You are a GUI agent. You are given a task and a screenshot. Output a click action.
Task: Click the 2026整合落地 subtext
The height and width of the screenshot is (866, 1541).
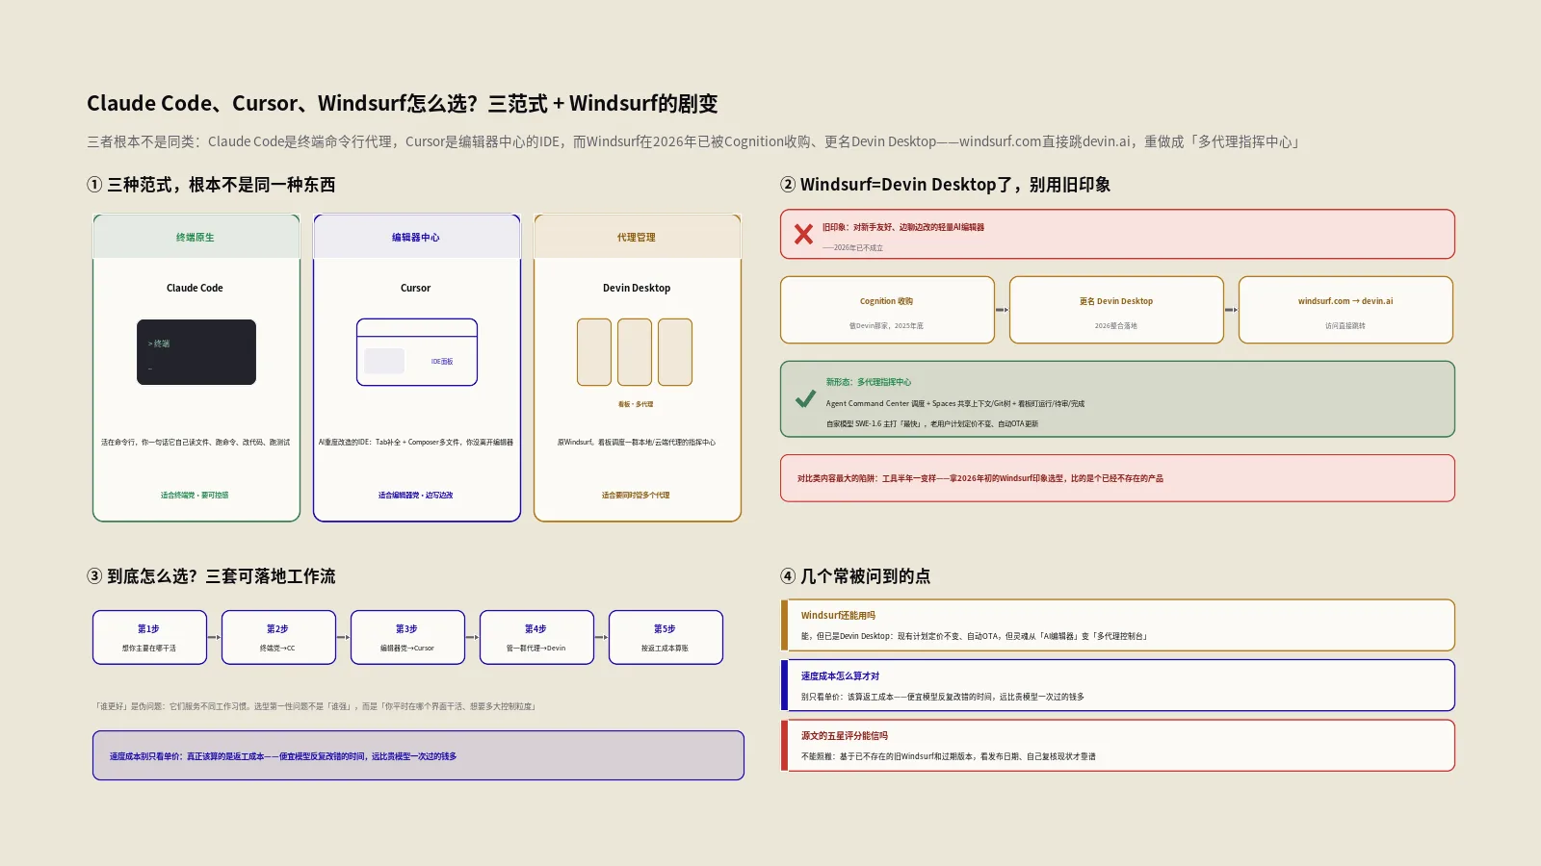coord(1116,326)
